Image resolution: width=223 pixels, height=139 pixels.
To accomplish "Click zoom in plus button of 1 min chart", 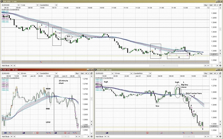I will tap(217, 66).
